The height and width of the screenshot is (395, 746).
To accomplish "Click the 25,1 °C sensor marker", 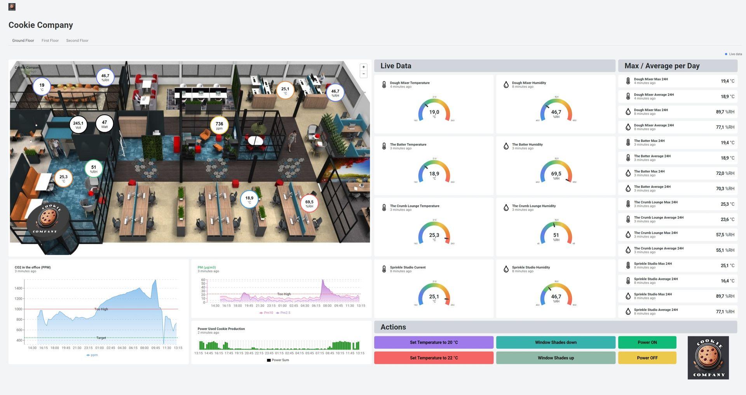I will click(x=285, y=90).
